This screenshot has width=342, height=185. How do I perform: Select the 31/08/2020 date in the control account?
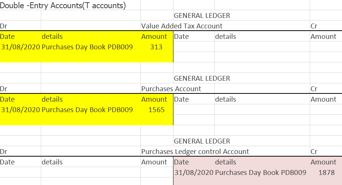(x=194, y=173)
